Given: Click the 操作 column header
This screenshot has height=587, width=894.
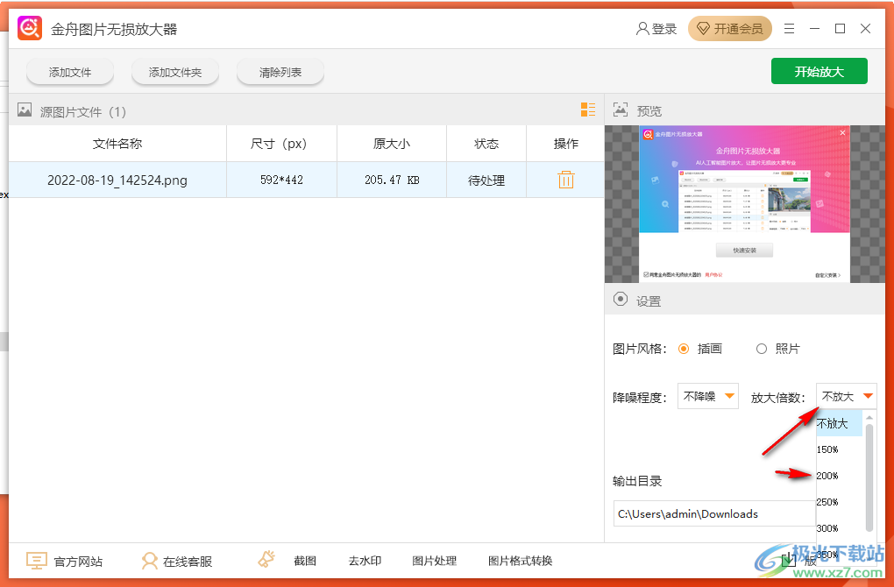Looking at the screenshot, I should [565, 144].
